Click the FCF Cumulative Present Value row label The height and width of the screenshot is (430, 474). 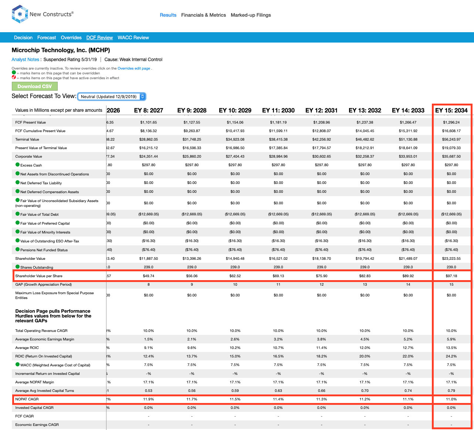[40, 131]
